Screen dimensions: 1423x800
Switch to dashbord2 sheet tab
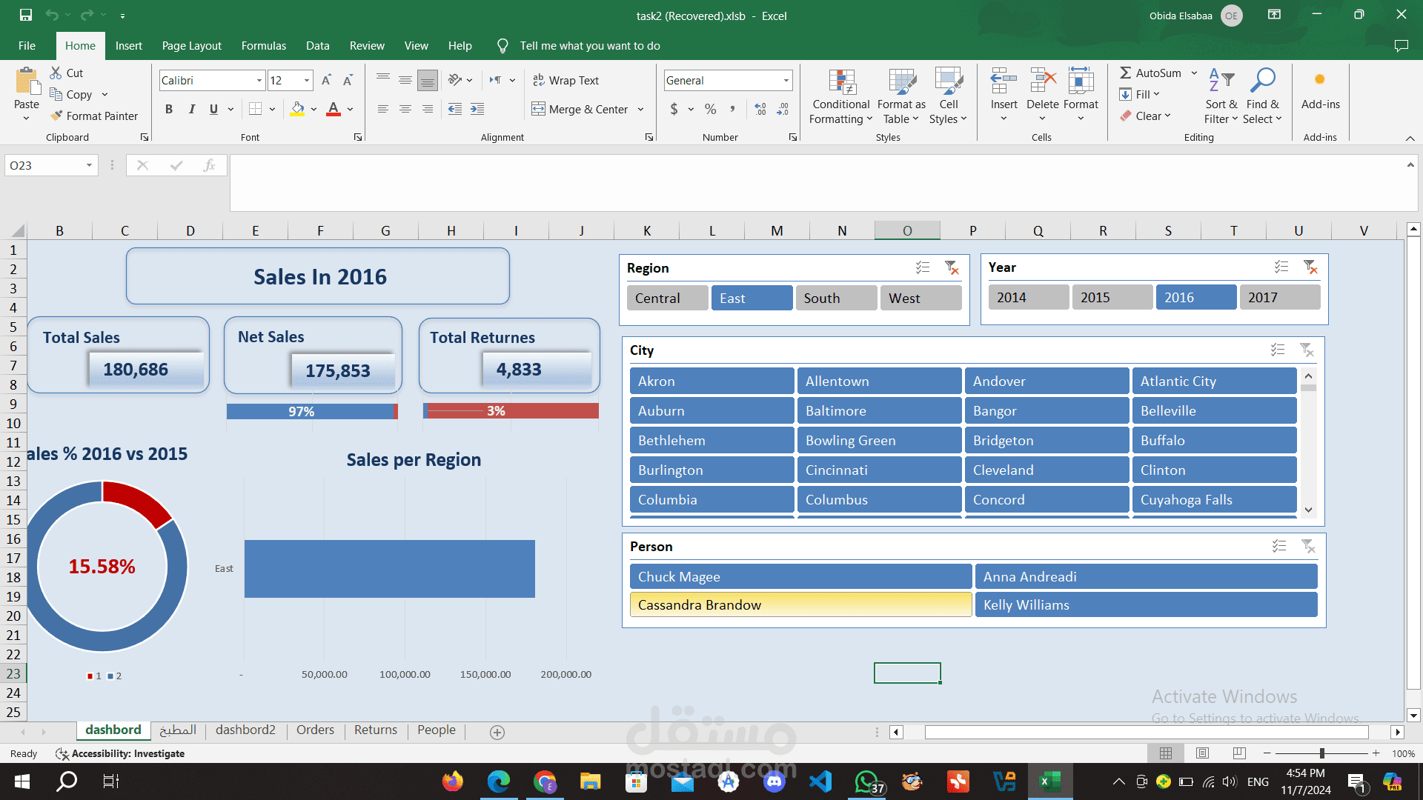[x=245, y=730]
